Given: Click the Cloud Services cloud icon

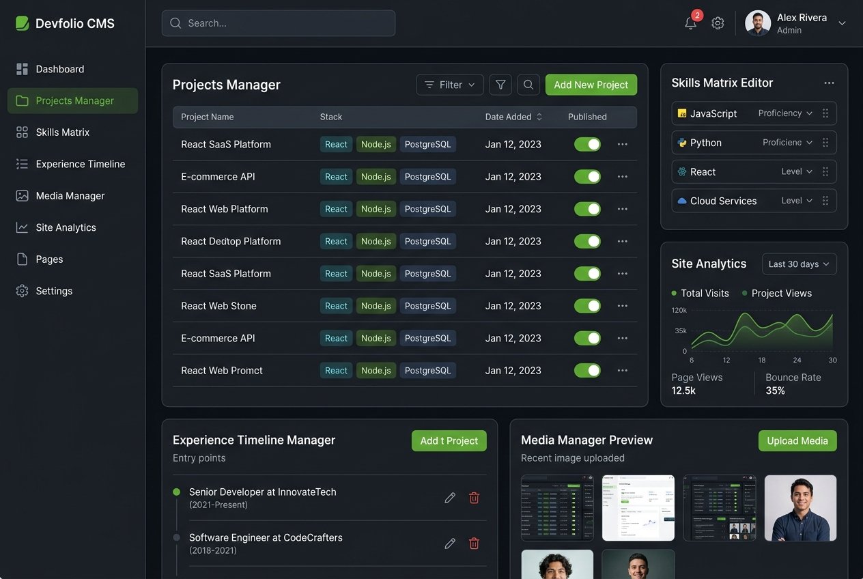Looking at the screenshot, I should click(681, 201).
